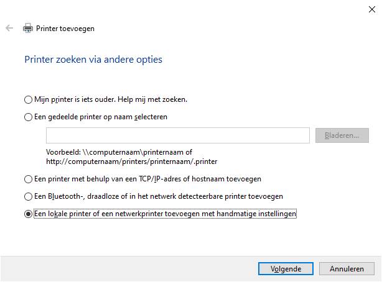Pick the Bluetooth-, draadloze printer radio button
Image resolution: width=382 pixels, height=282 pixels.
tap(28, 197)
